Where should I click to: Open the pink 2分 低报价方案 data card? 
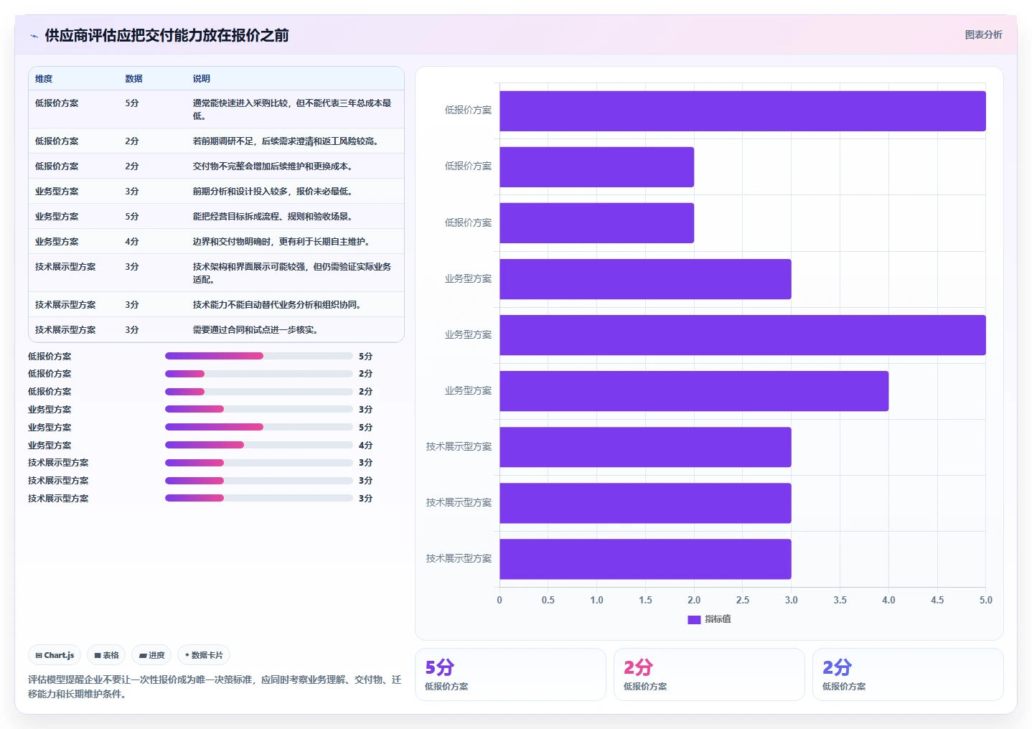709,674
